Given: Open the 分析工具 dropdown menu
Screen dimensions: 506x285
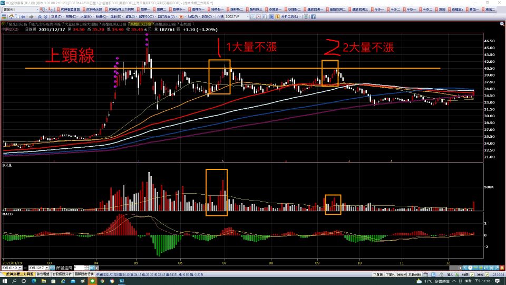Looking at the screenshot, I should coord(285,17).
